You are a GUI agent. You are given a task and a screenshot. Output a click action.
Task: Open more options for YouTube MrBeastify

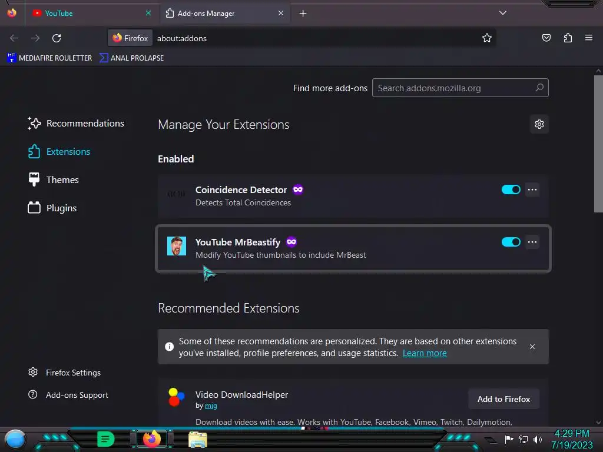pos(532,242)
